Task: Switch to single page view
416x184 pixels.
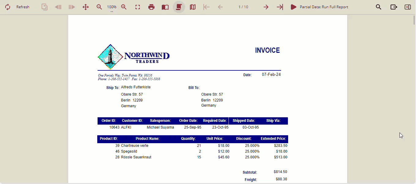Action: [165, 7]
